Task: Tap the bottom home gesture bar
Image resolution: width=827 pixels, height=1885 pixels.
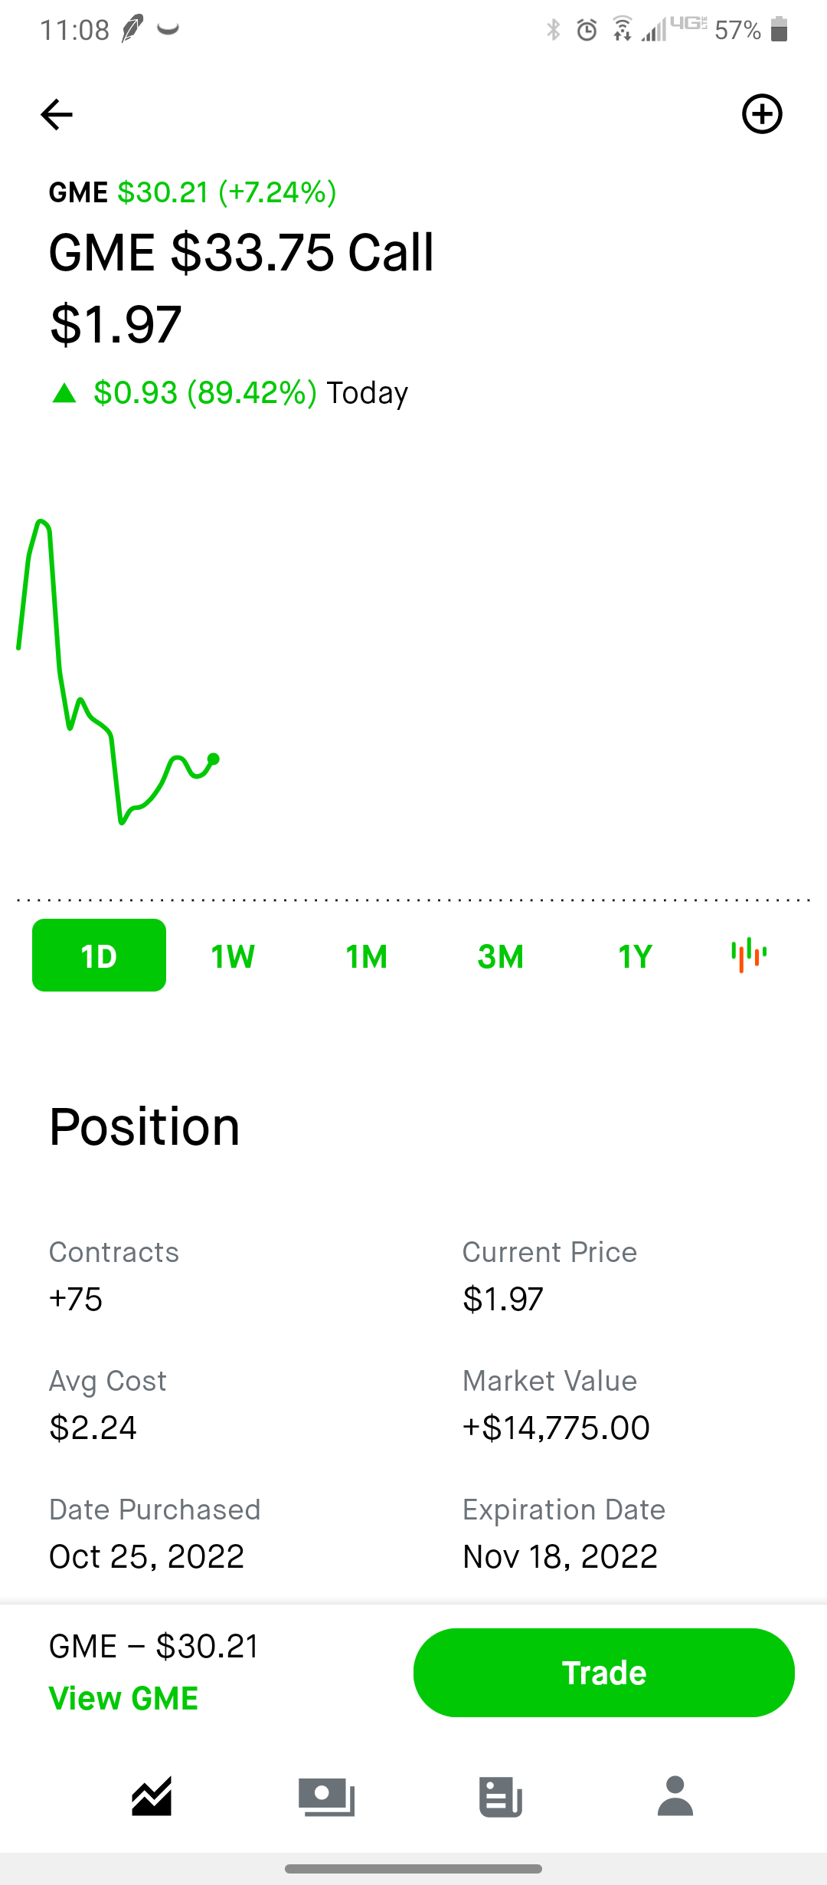Action: (413, 1869)
